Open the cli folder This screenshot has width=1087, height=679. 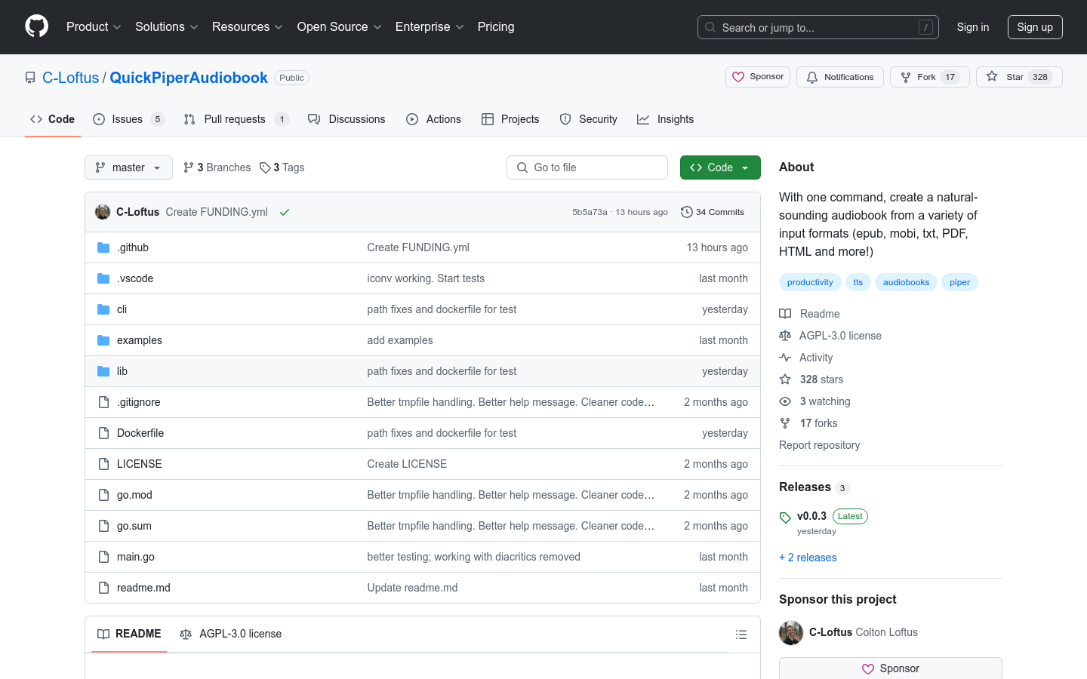pyautogui.click(x=122, y=309)
